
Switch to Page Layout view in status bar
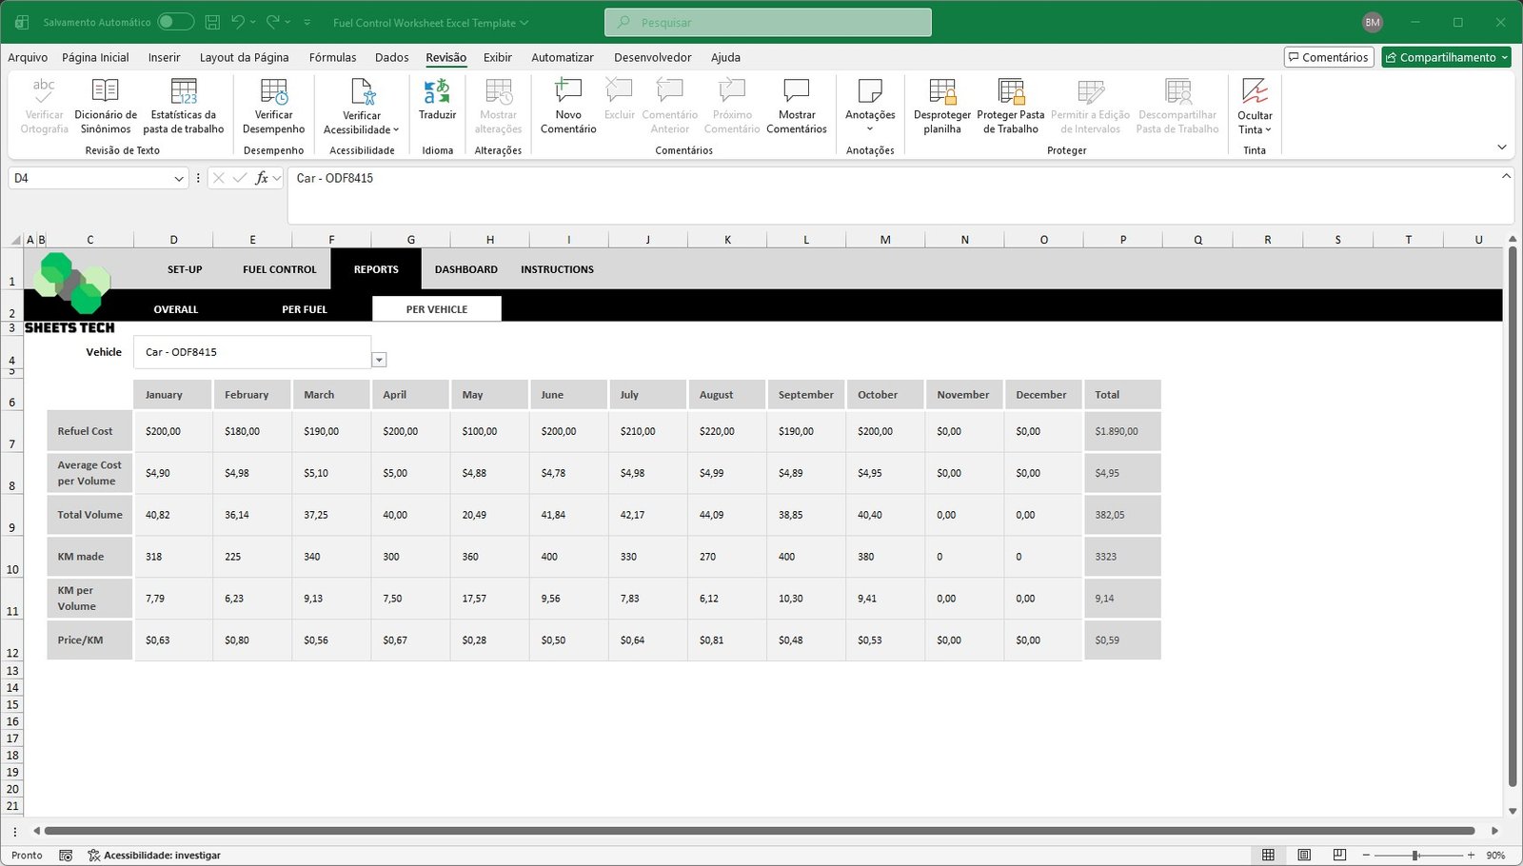[x=1304, y=855]
